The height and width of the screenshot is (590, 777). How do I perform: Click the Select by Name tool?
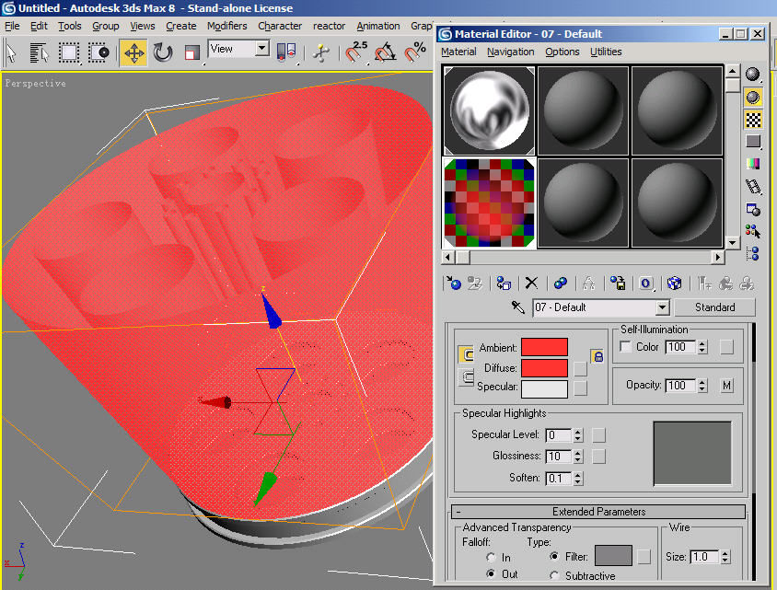point(40,52)
